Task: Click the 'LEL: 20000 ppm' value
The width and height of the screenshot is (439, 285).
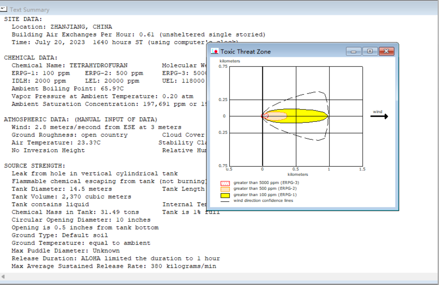Action: pos(112,81)
